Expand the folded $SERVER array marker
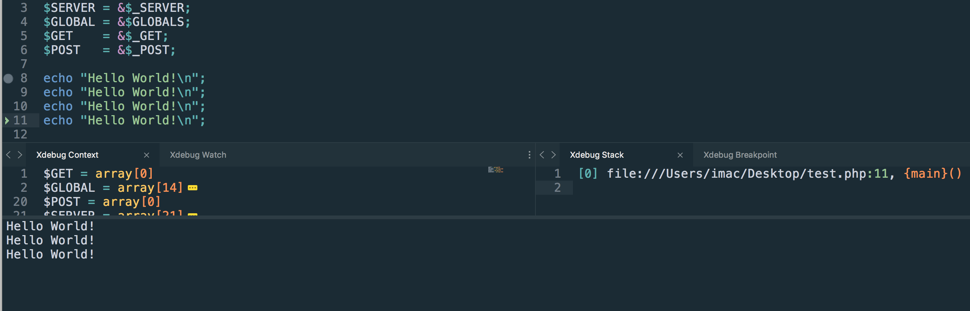Image resolution: width=970 pixels, height=311 pixels. [x=193, y=214]
